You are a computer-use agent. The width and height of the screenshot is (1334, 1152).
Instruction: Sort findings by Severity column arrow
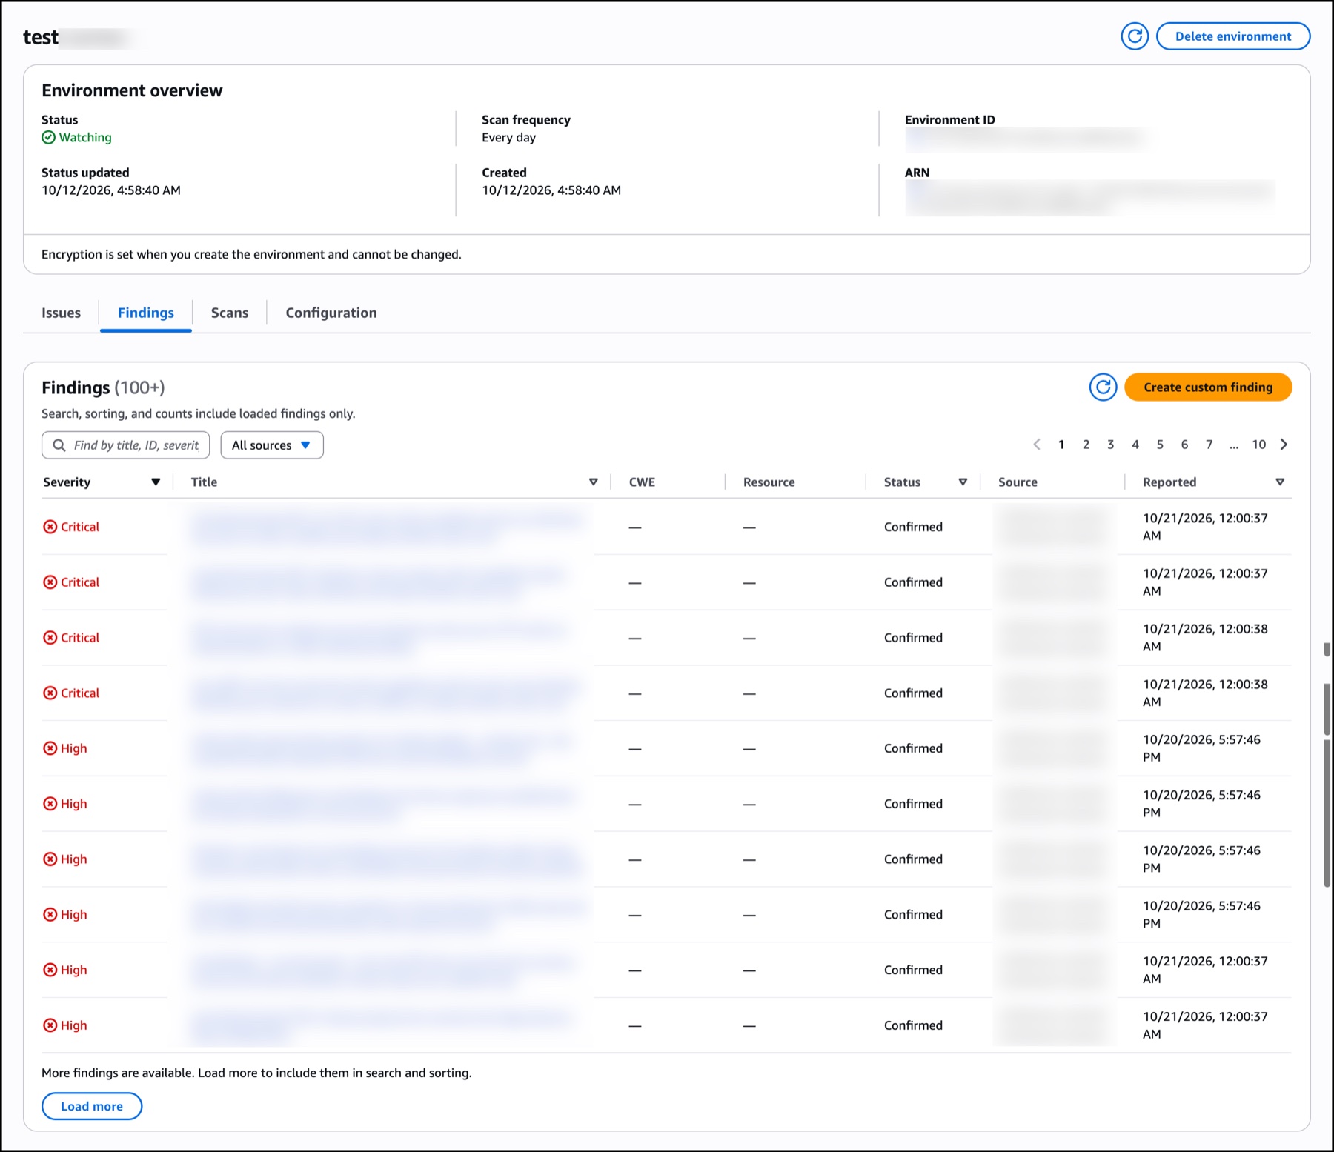pyautogui.click(x=156, y=482)
